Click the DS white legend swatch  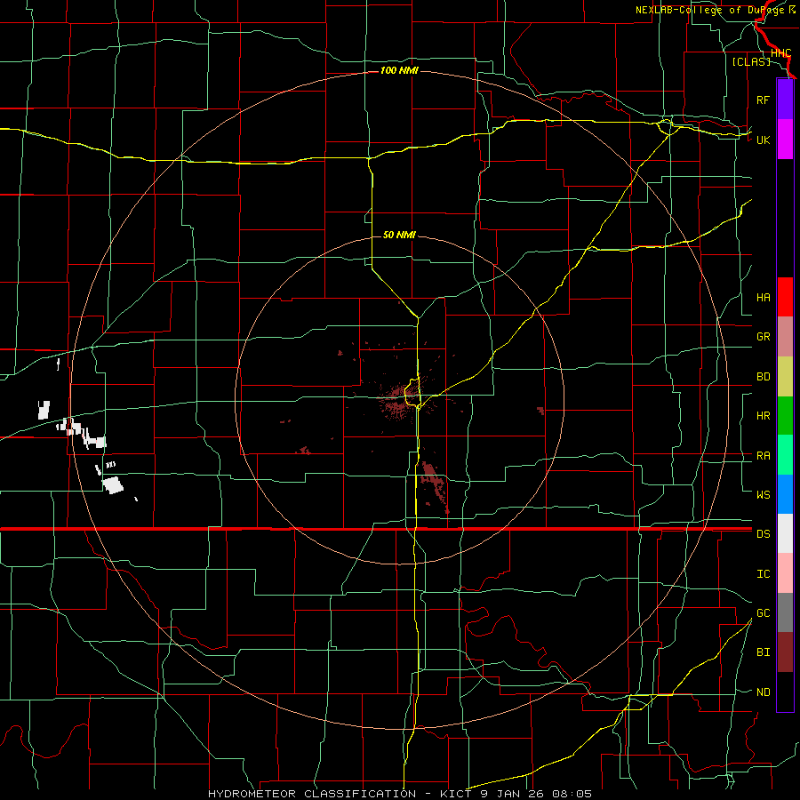[x=785, y=533]
